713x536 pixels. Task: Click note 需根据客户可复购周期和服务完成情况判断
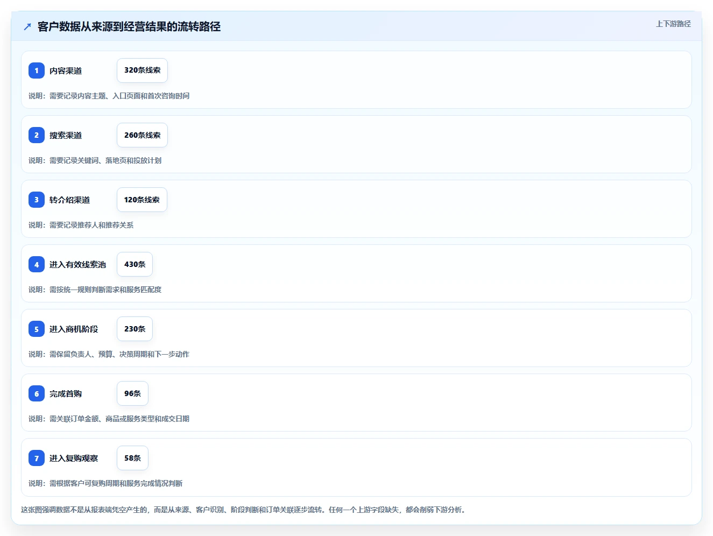116,483
